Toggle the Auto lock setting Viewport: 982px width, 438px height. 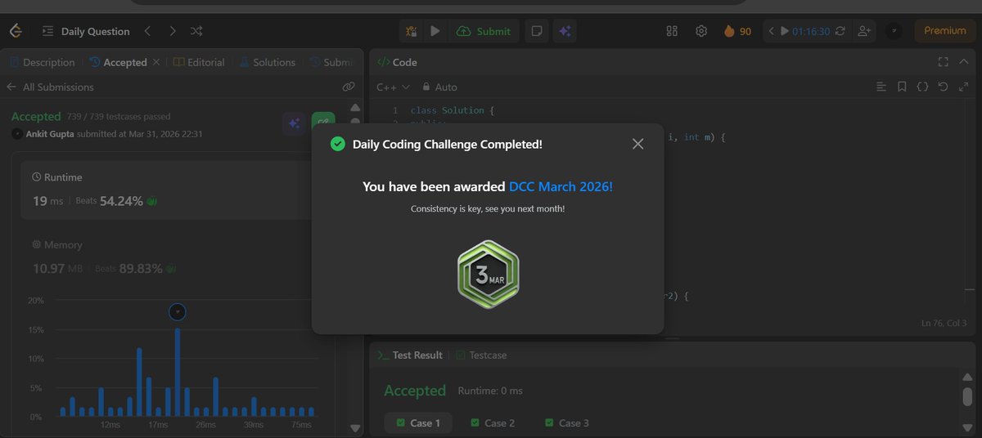click(x=440, y=87)
